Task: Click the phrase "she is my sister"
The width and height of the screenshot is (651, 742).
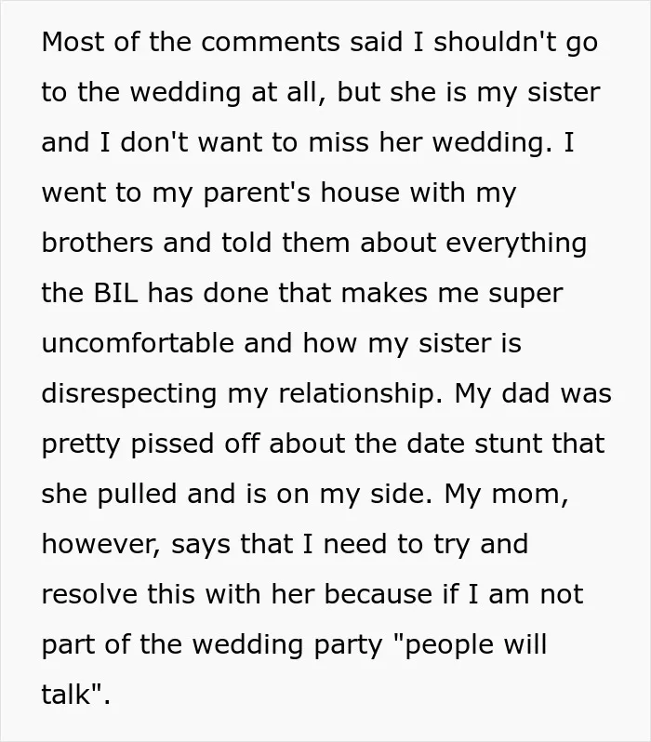Action: (495, 93)
